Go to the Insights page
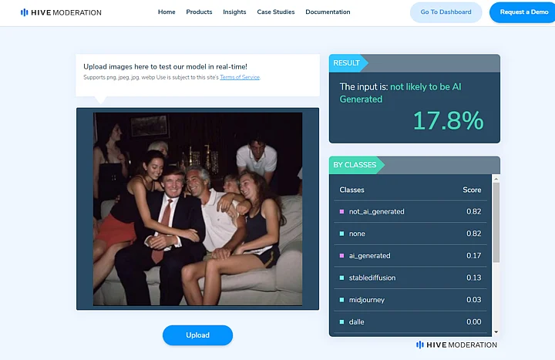The height and width of the screenshot is (360, 555). click(234, 12)
